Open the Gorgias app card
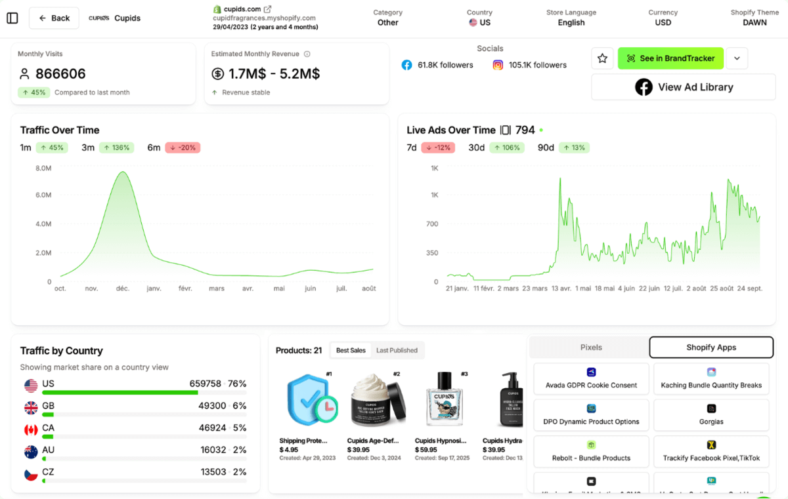This screenshot has width=788, height=499. [x=711, y=416]
